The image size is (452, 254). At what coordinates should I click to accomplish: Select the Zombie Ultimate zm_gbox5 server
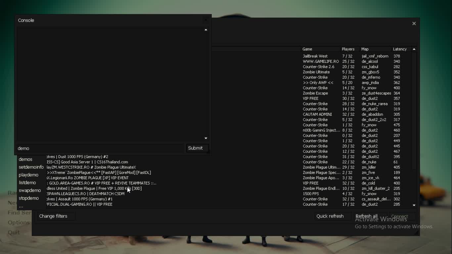tap(311, 72)
